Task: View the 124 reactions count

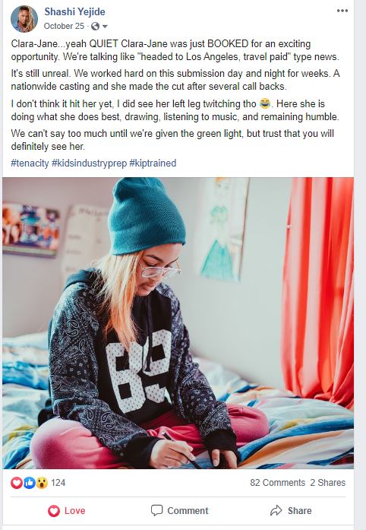Action: (58, 483)
